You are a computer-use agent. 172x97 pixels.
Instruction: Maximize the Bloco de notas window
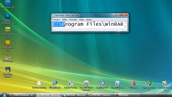(x=118, y=15)
